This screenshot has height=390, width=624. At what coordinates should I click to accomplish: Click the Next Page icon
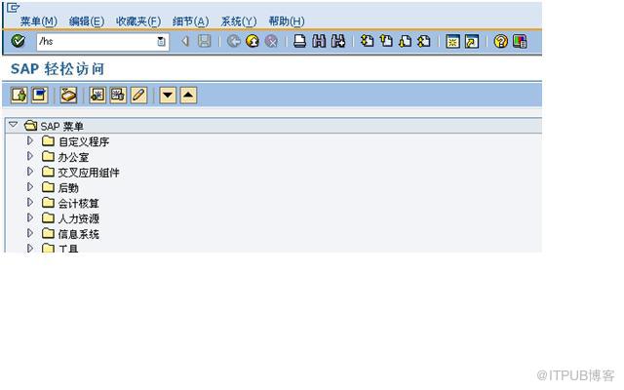406,41
